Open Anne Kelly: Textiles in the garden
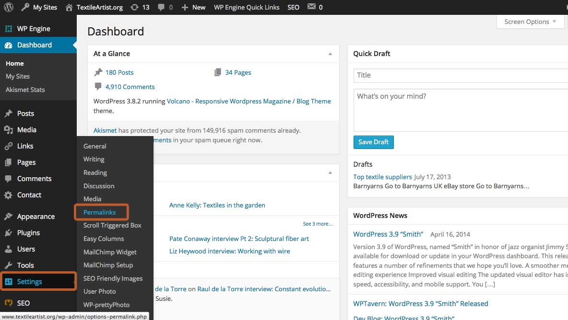The width and height of the screenshot is (568, 320). 217,205
